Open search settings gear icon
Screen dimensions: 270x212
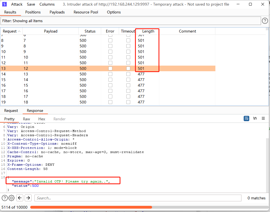[x=11, y=198]
